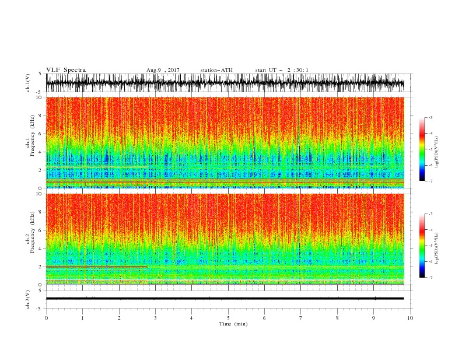Click the "VLF Spectra" title text
This screenshot has width=462, height=357.
pyautogui.click(x=66, y=70)
